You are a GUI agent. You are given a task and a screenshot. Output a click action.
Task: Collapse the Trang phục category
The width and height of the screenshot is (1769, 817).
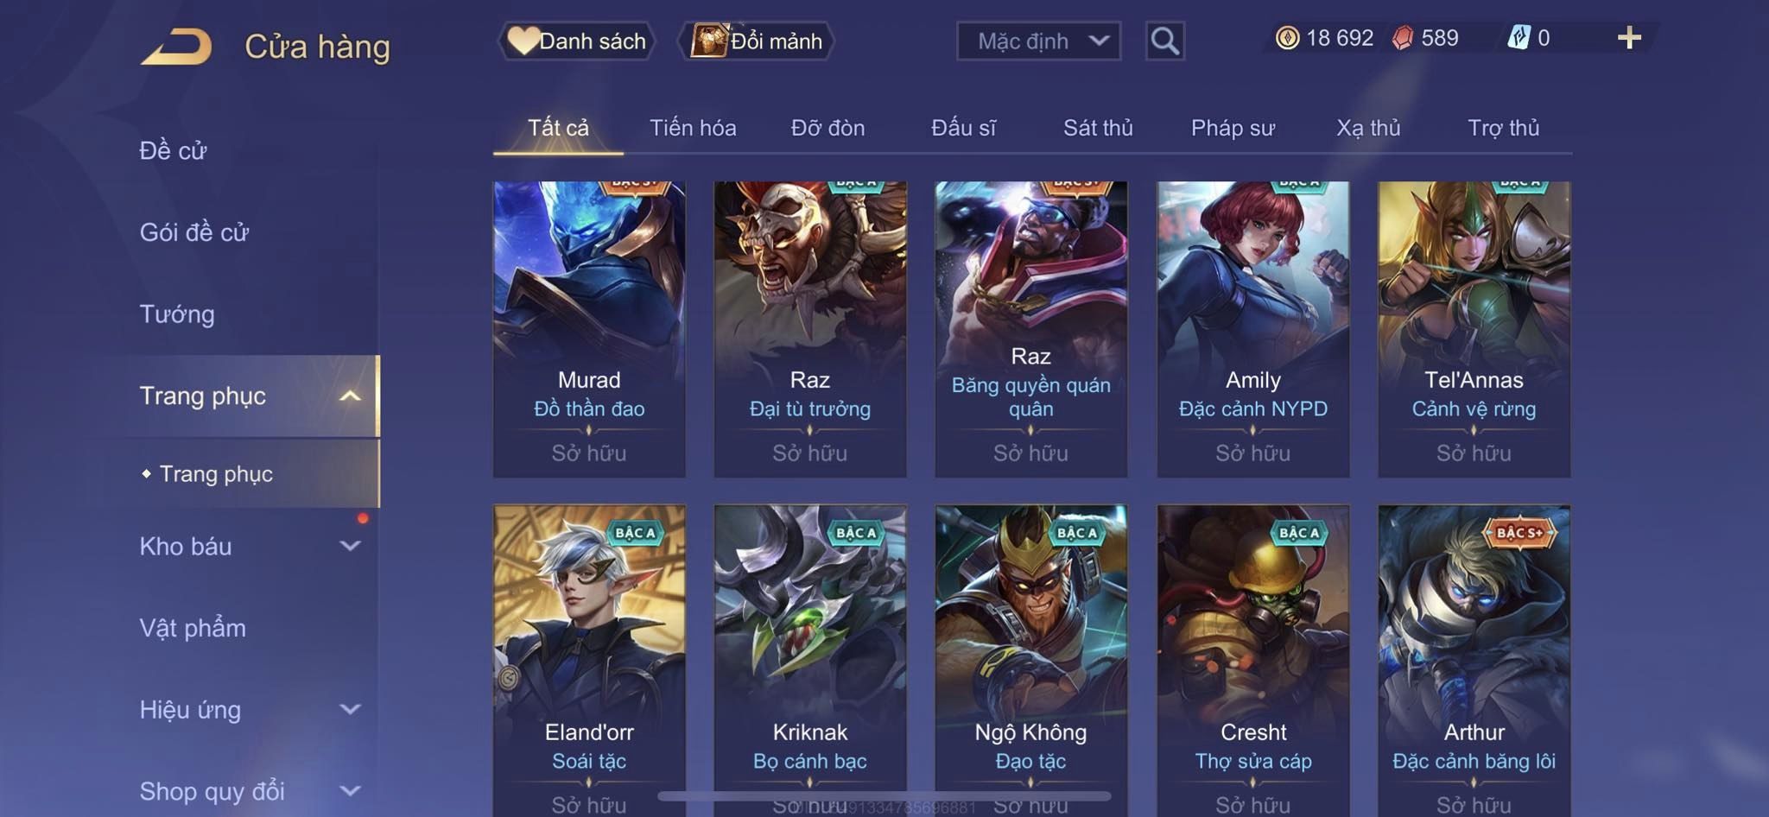tap(250, 396)
